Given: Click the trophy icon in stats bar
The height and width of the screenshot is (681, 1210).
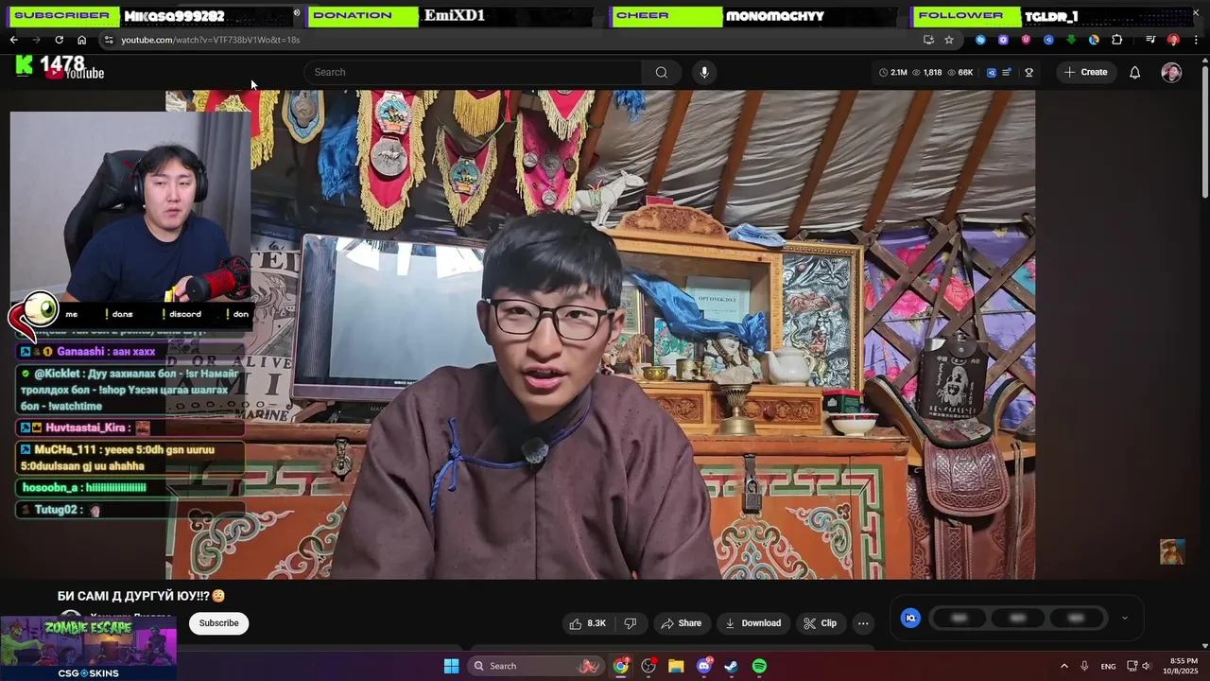Looking at the screenshot, I should (x=1028, y=72).
